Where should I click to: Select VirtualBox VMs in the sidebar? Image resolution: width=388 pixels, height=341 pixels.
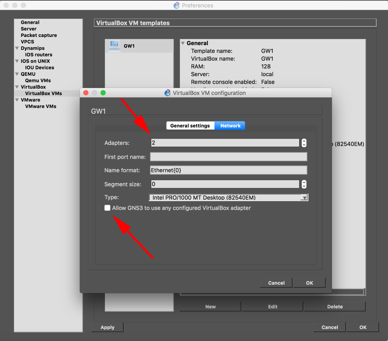(44, 93)
